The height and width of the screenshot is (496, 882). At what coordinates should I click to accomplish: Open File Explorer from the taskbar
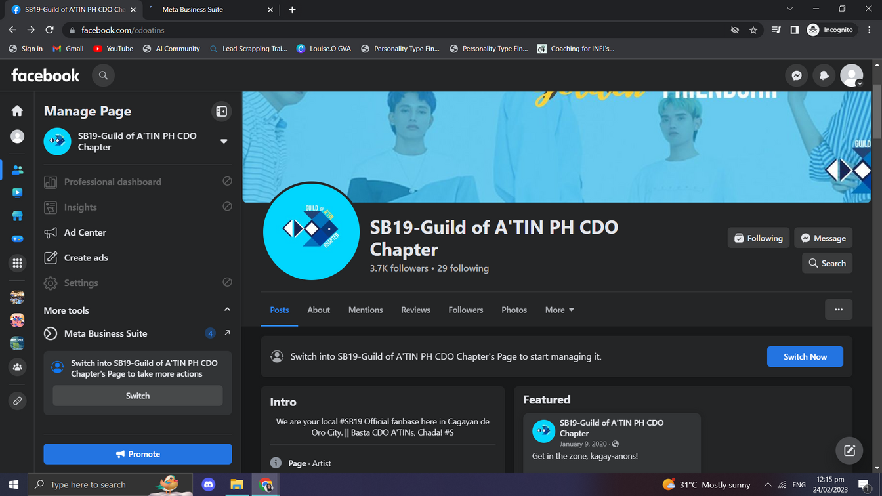coord(237,485)
